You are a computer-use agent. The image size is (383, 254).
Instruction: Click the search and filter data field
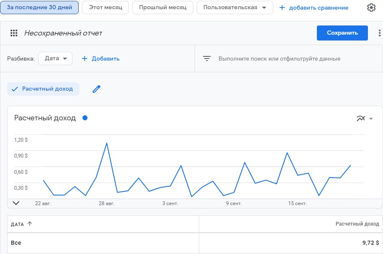(279, 58)
